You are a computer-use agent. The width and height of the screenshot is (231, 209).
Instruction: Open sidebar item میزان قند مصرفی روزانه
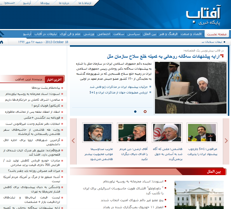pos(34,171)
